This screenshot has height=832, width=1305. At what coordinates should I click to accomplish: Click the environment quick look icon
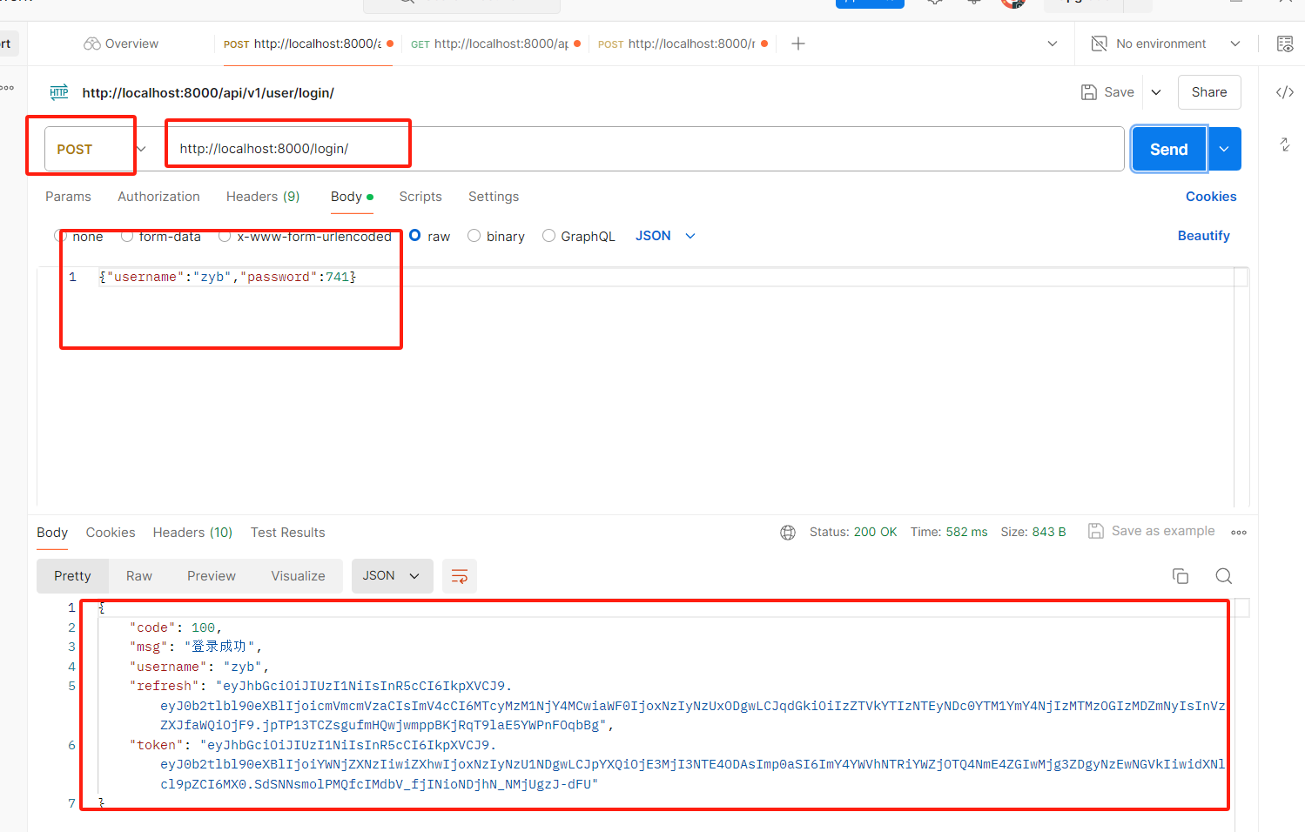point(1286,44)
